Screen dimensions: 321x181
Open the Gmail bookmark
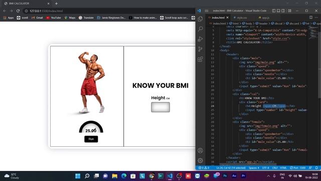click(37, 18)
